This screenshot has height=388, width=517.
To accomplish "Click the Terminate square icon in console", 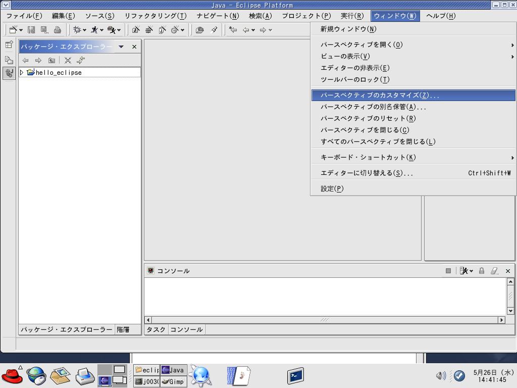I will click(448, 271).
